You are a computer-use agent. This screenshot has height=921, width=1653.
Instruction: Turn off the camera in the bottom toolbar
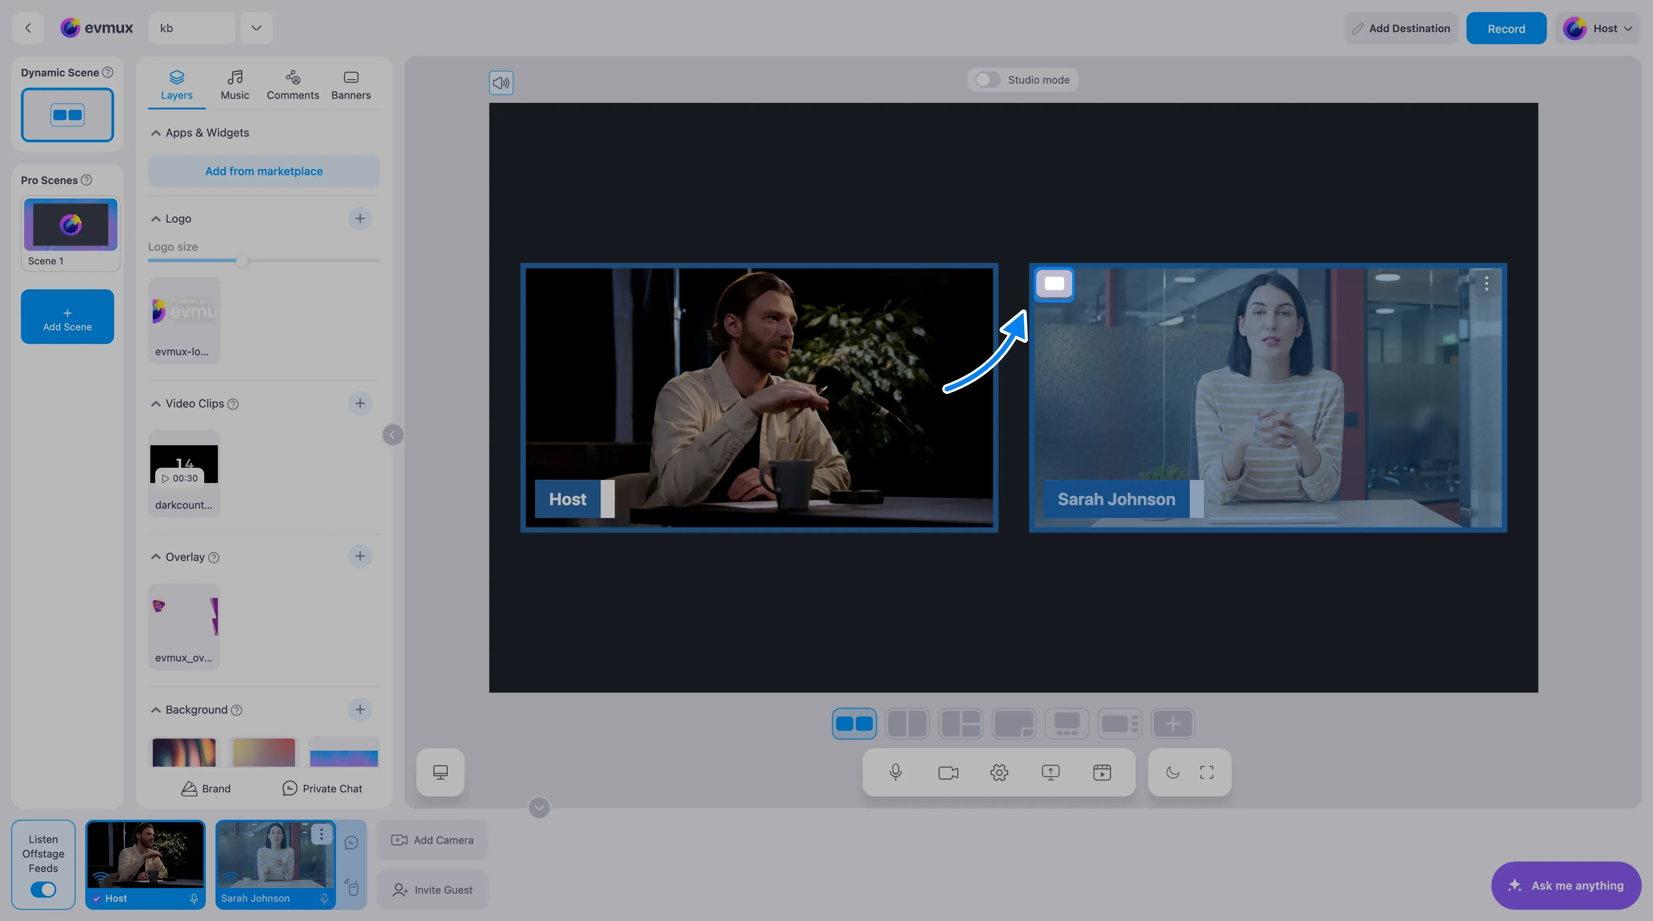[x=948, y=772]
